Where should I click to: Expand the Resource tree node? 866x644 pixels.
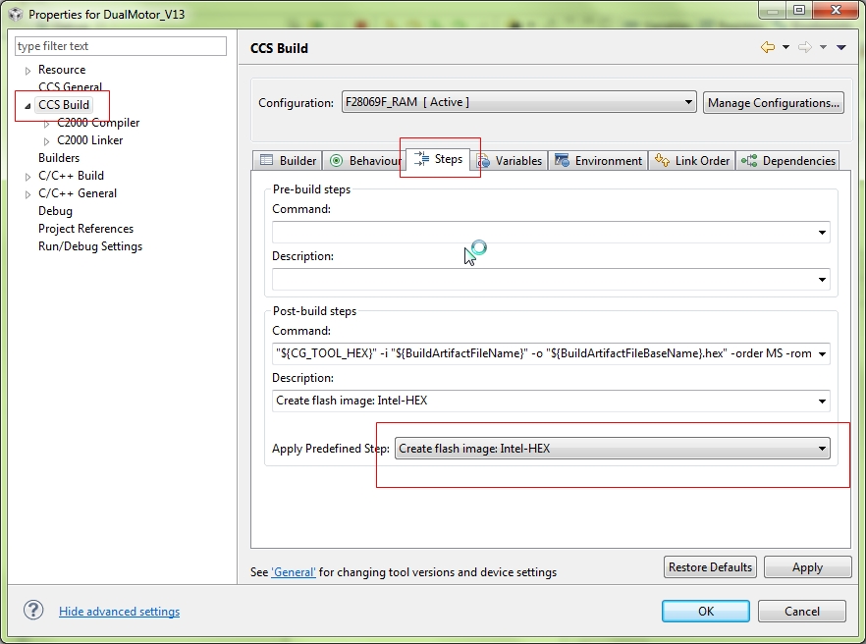point(27,71)
